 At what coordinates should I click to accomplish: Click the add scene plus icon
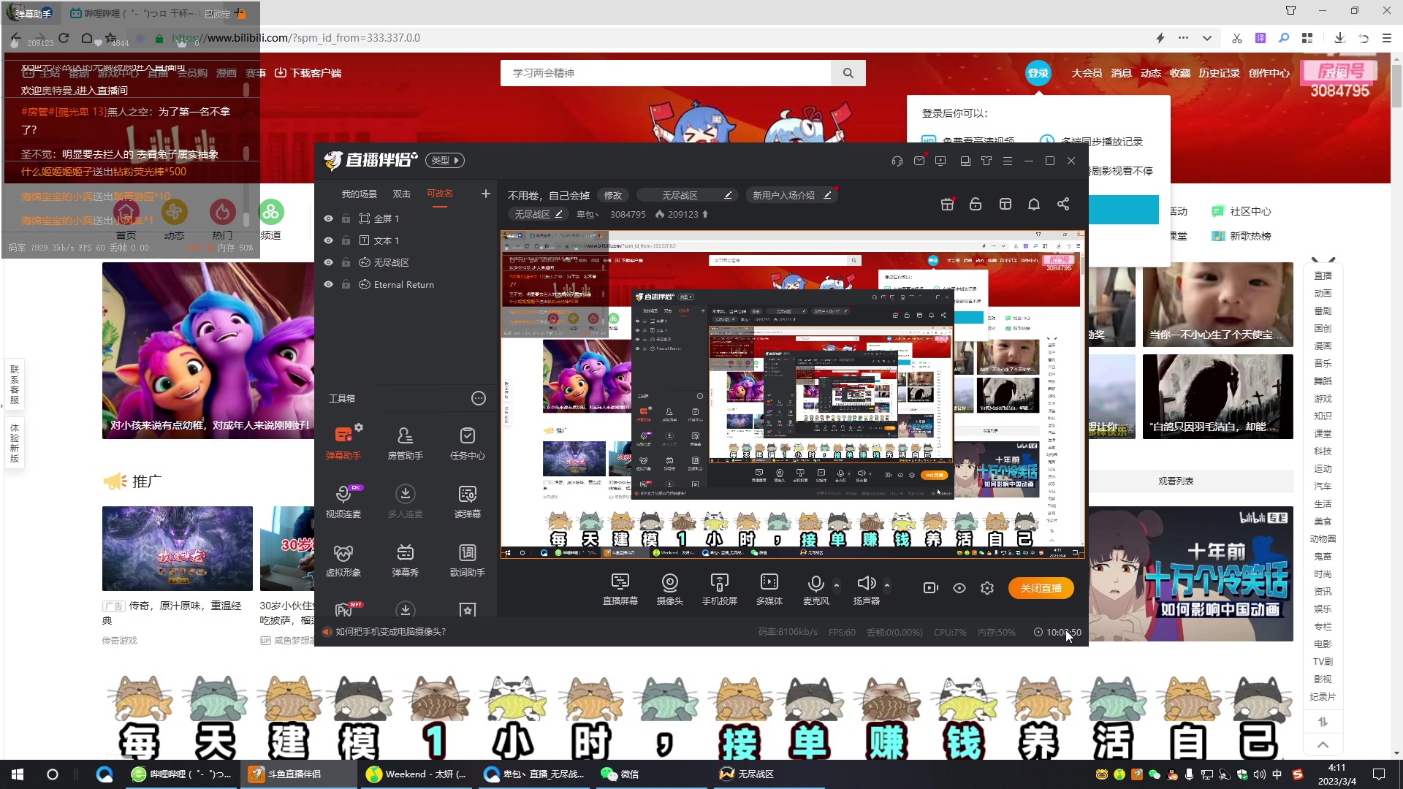point(486,194)
